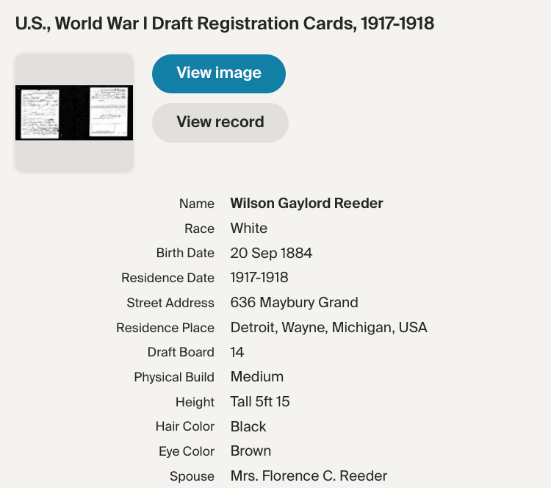Open the draft registration card thumbnail
Screen dimensions: 551x488
pos(74,113)
